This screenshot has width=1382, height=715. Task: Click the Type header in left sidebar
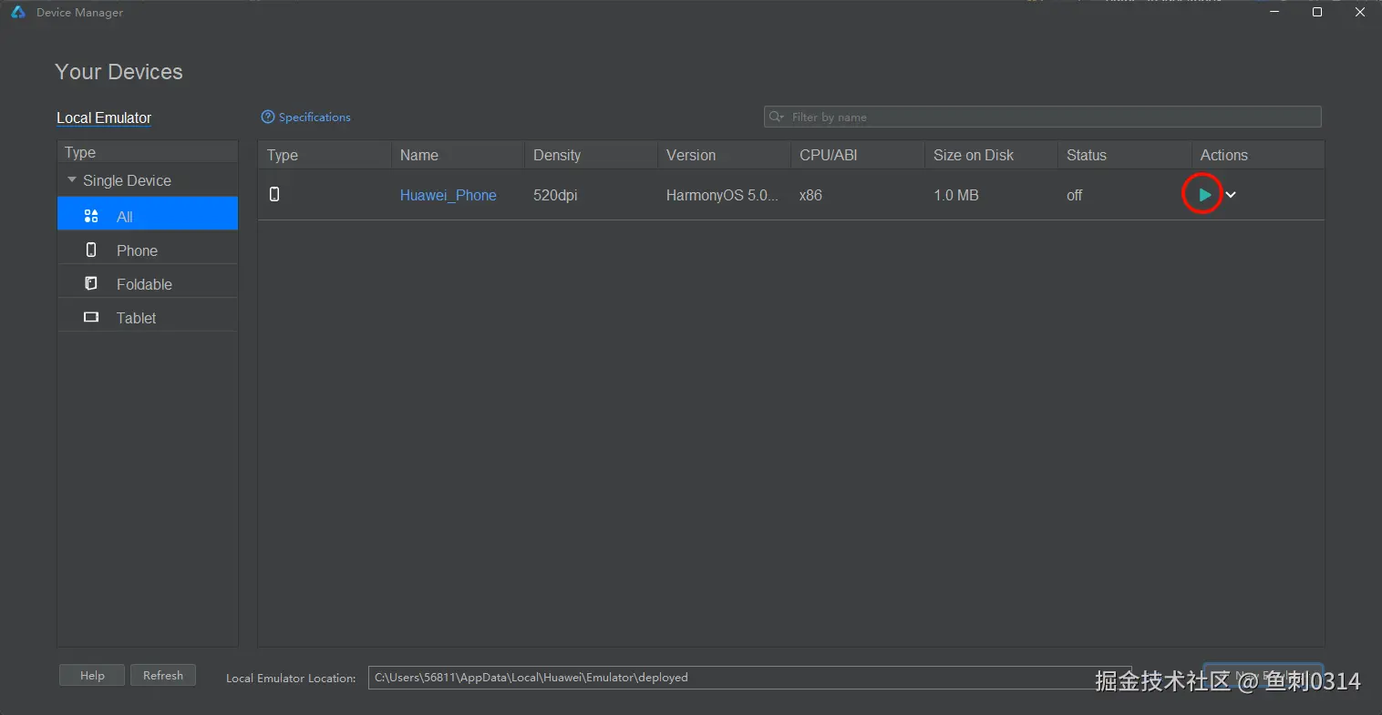pyautogui.click(x=148, y=152)
